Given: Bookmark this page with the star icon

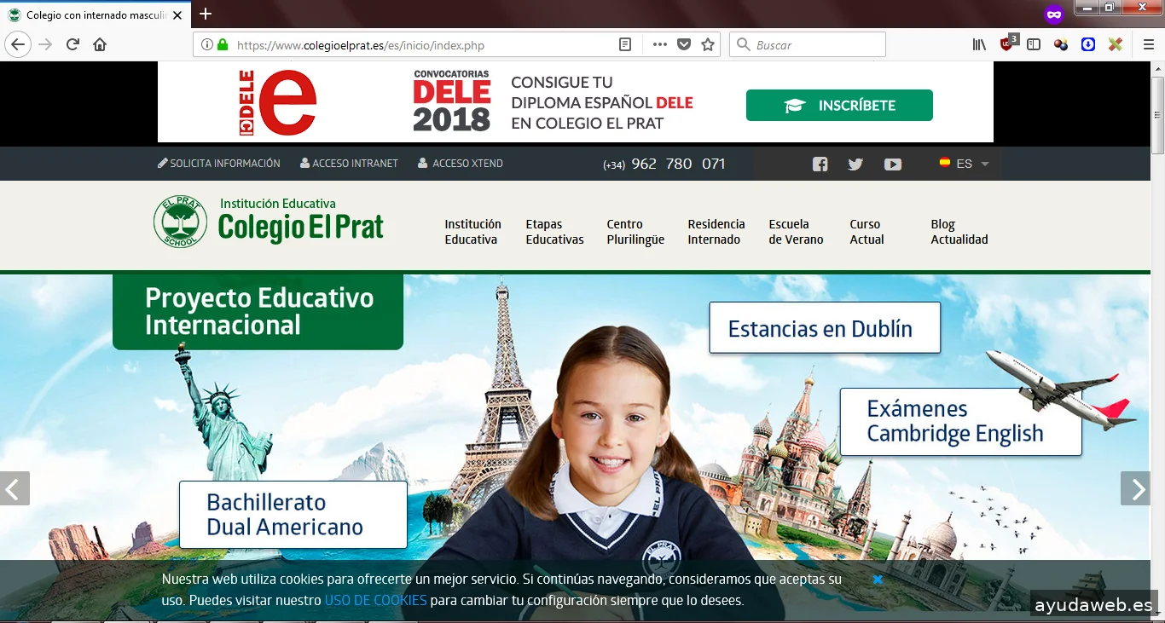Looking at the screenshot, I should pos(708,45).
